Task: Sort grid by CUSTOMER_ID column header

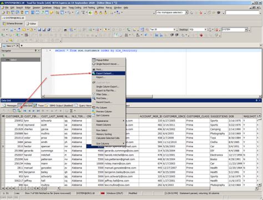Action: coord(14,116)
